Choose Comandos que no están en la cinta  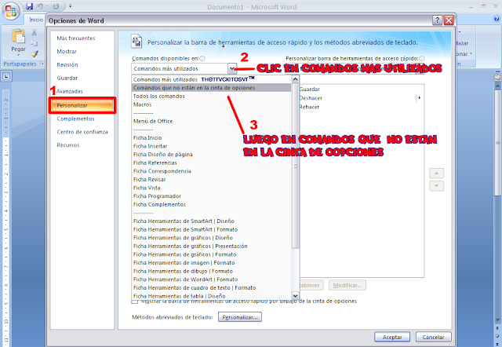click(211, 88)
